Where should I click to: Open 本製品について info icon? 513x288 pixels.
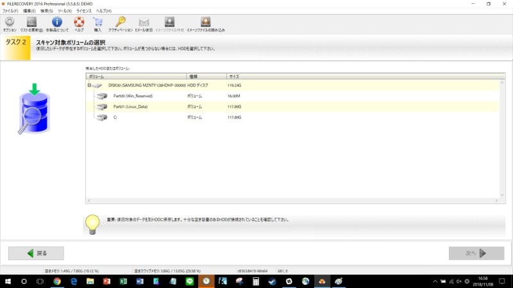point(56,23)
